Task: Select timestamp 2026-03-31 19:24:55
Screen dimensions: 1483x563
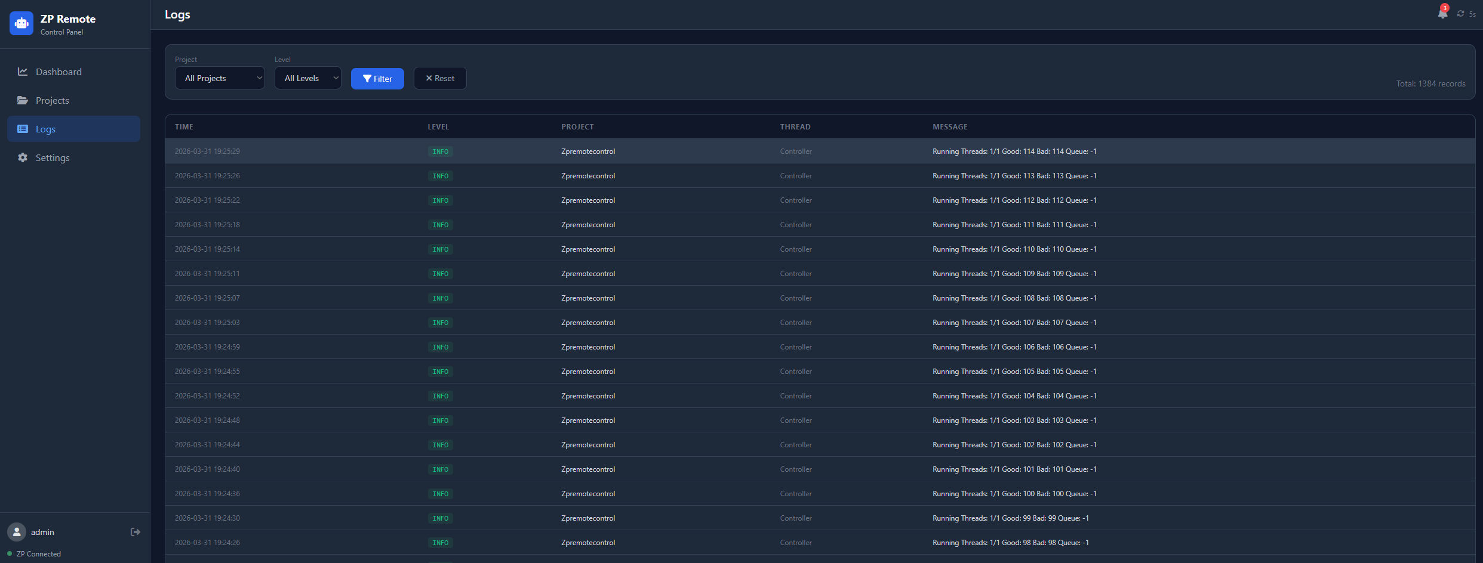Action: (207, 372)
